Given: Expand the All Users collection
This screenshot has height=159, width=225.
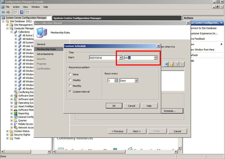Looking at the screenshot, I should pos(16,50).
